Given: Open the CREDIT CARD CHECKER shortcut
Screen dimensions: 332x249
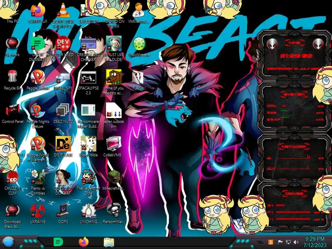Looking at the screenshot, I should pyautogui.click(x=88, y=49).
